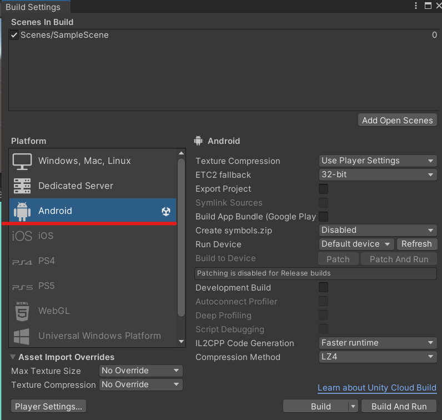Click the PS5 logo icon
The image size is (442, 420).
tap(22, 287)
